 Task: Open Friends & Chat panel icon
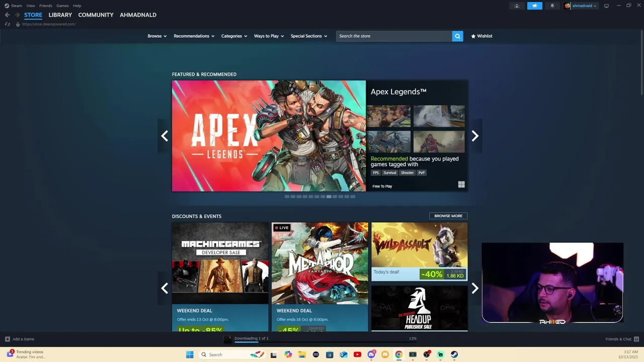tap(636, 339)
